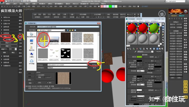Click sample type sphere icon in Material Editor
This screenshot has height=107, width=189.
pos(163,24)
